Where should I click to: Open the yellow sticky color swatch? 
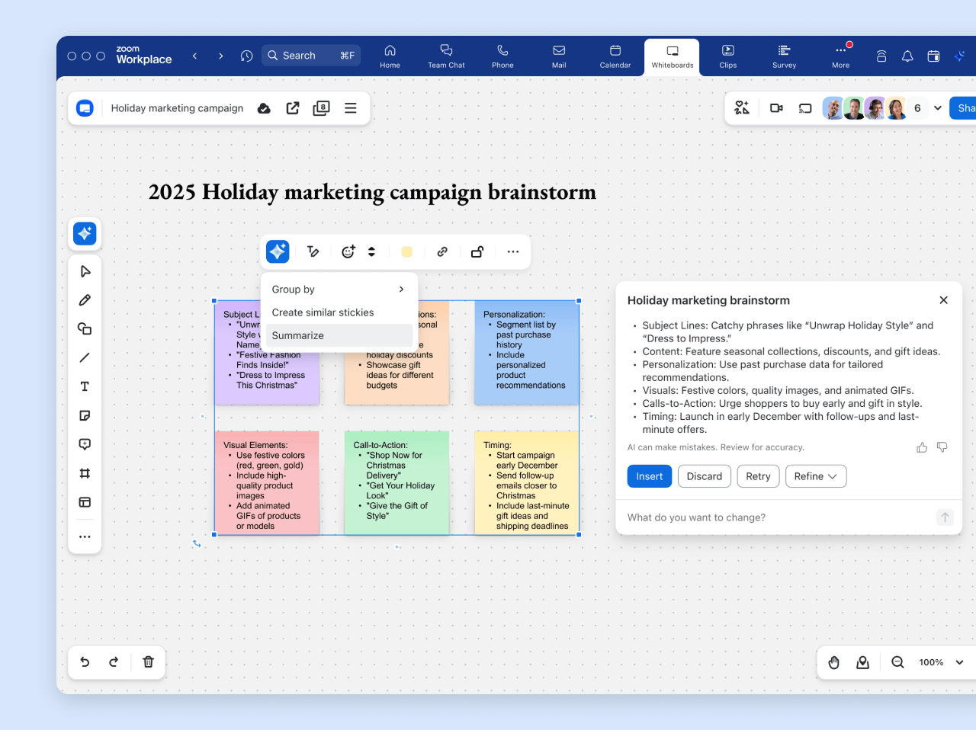(x=407, y=251)
